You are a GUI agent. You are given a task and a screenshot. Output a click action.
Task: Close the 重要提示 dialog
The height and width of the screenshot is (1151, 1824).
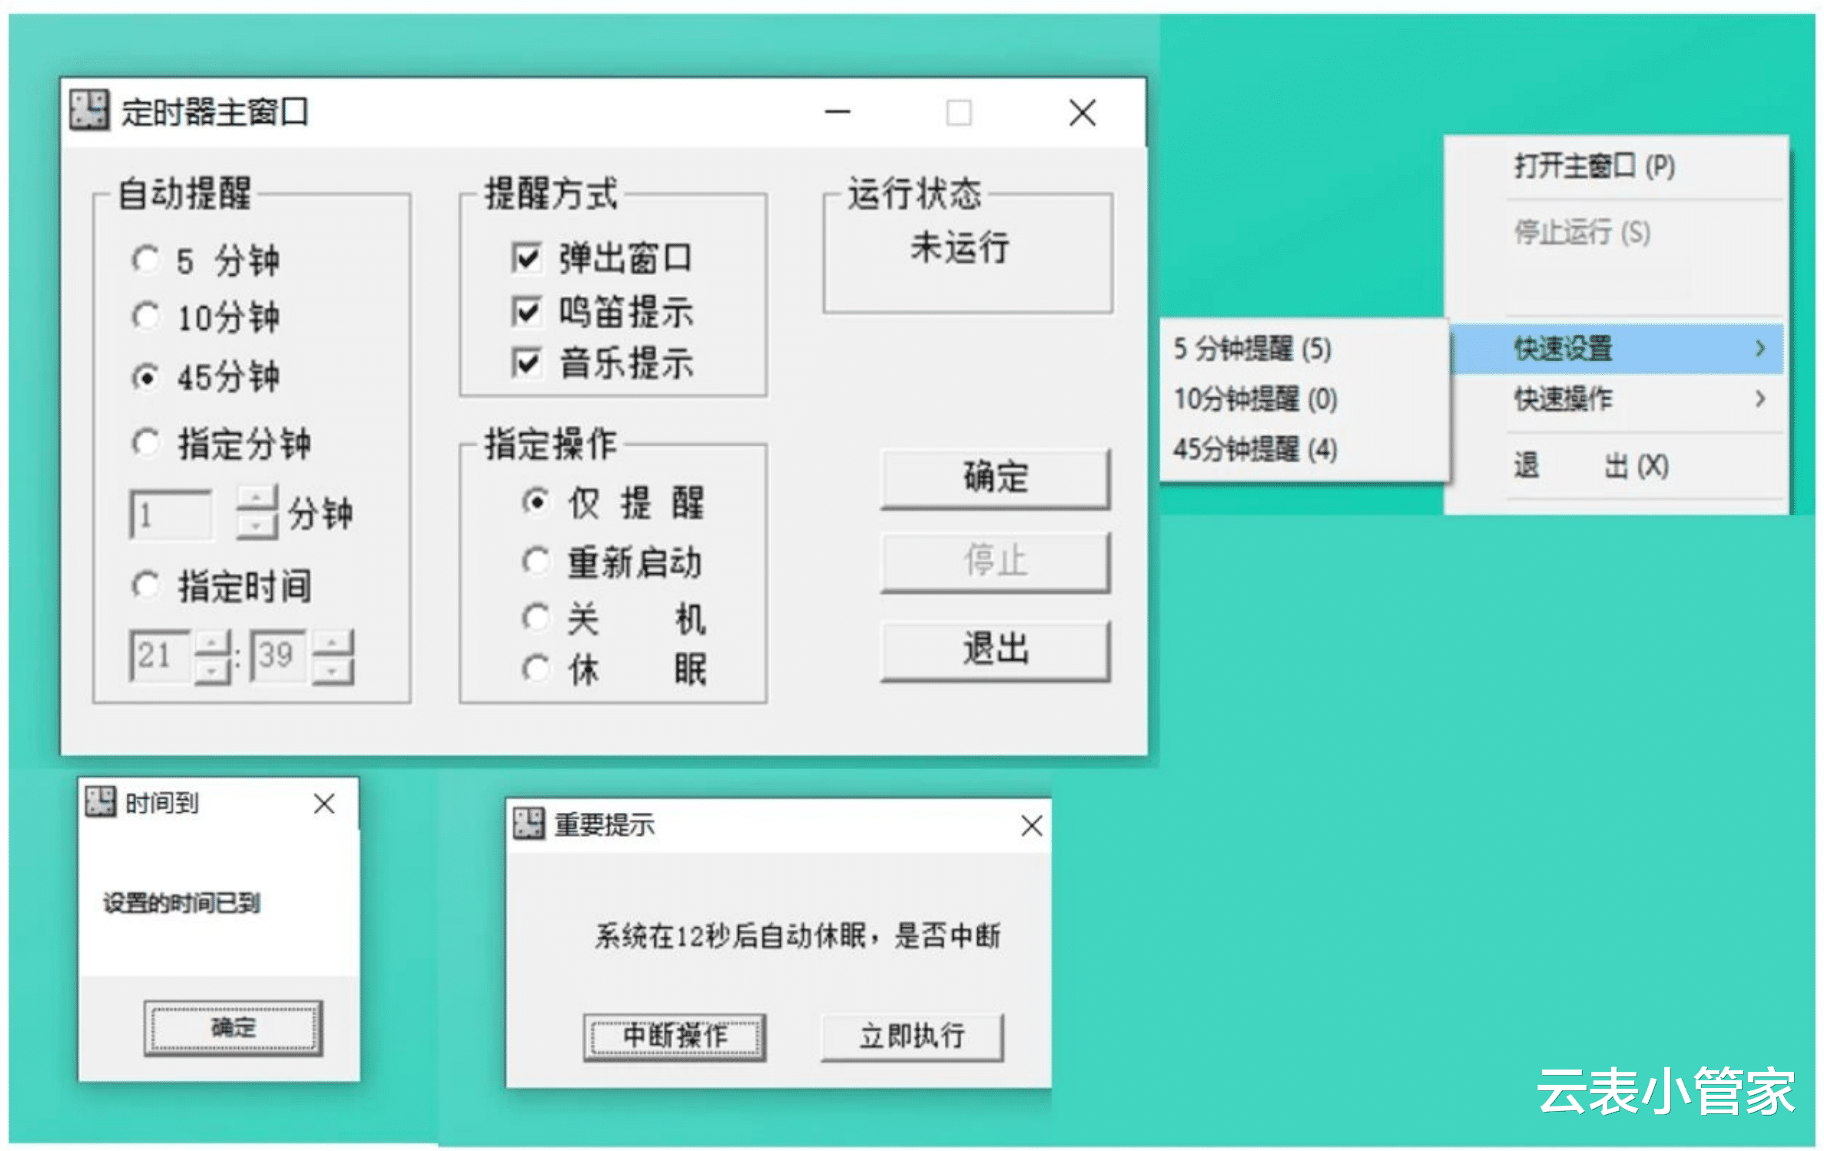click(x=1031, y=826)
